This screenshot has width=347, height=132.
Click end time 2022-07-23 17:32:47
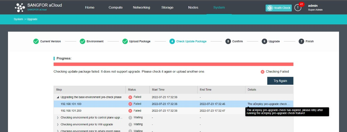coord(212,111)
